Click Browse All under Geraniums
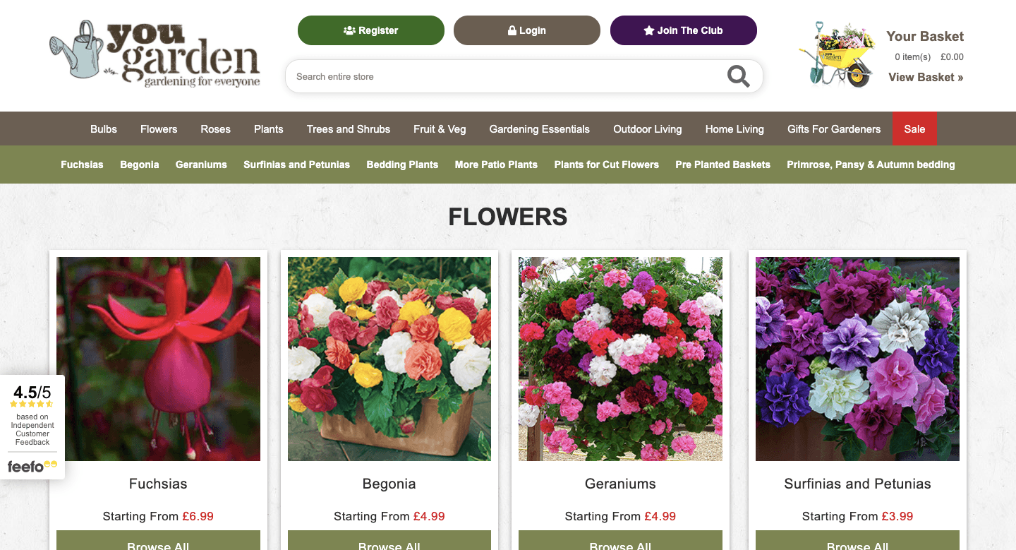The image size is (1016, 550). [x=620, y=541]
